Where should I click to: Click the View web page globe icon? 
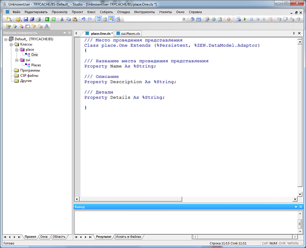(x=214, y=19)
